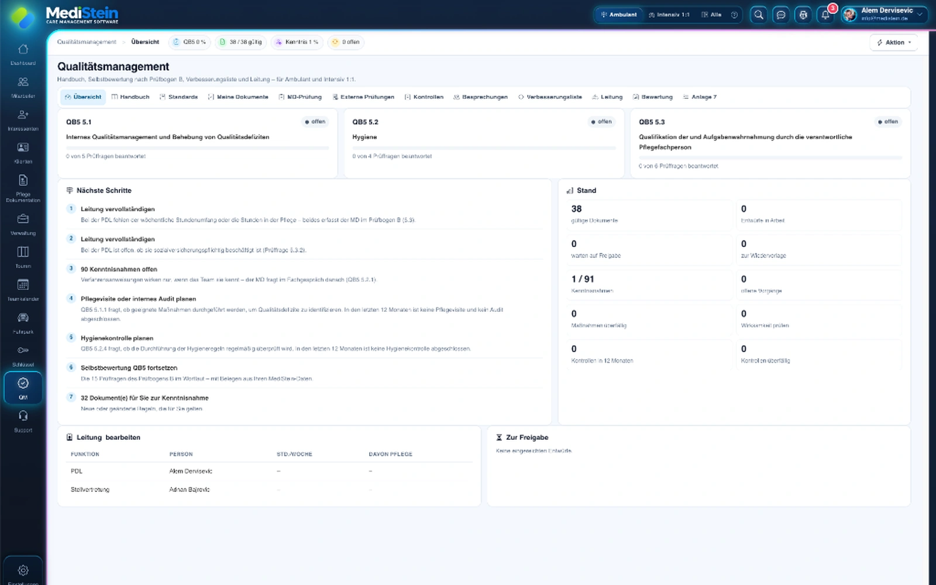Open Klienten in the sidebar
Image resolution: width=936 pixels, height=585 pixels.
[x=23, y=153]
